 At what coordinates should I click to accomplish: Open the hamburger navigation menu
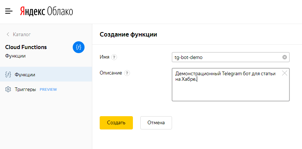click(9, 11)
